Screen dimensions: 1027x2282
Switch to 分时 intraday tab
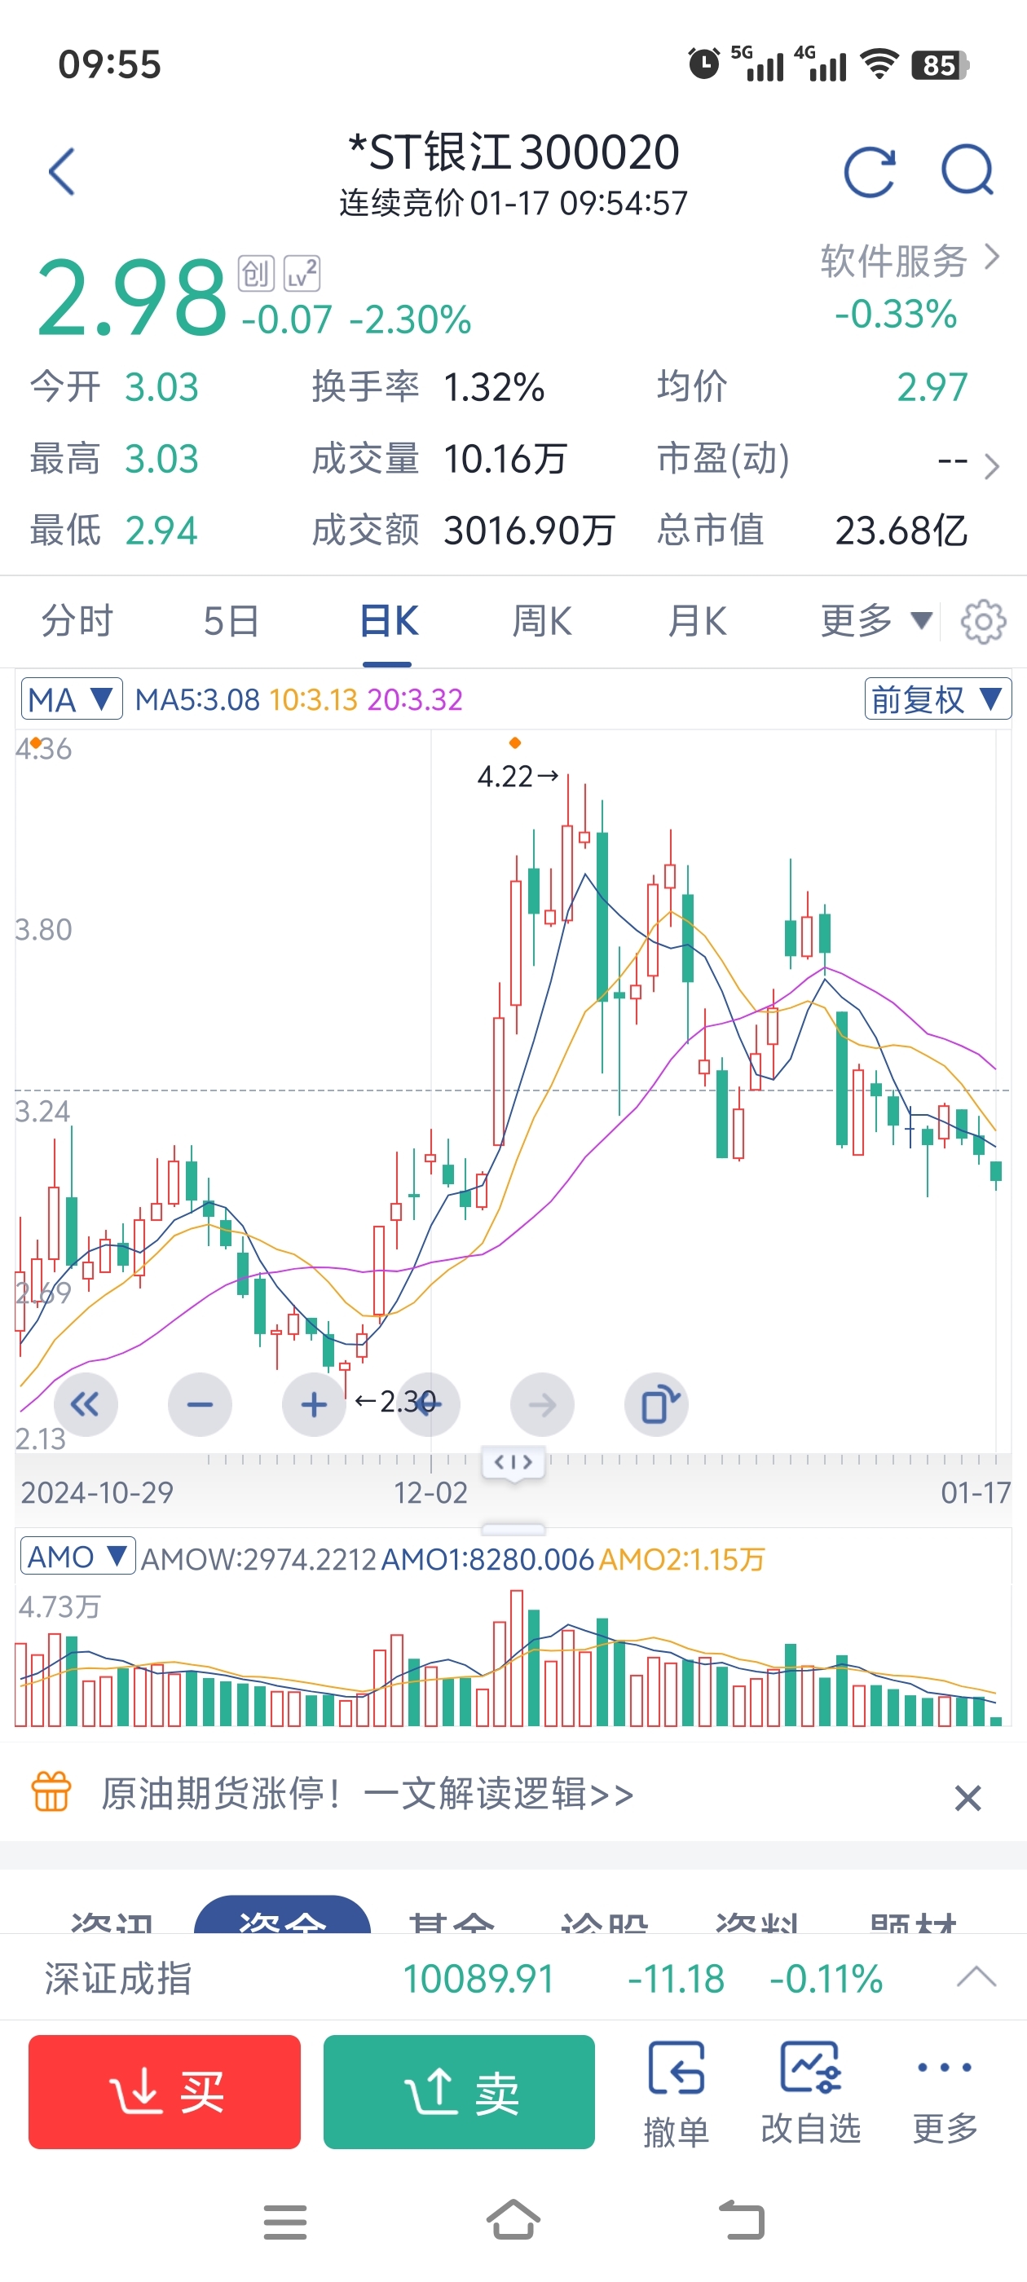[x=77, y=621]
